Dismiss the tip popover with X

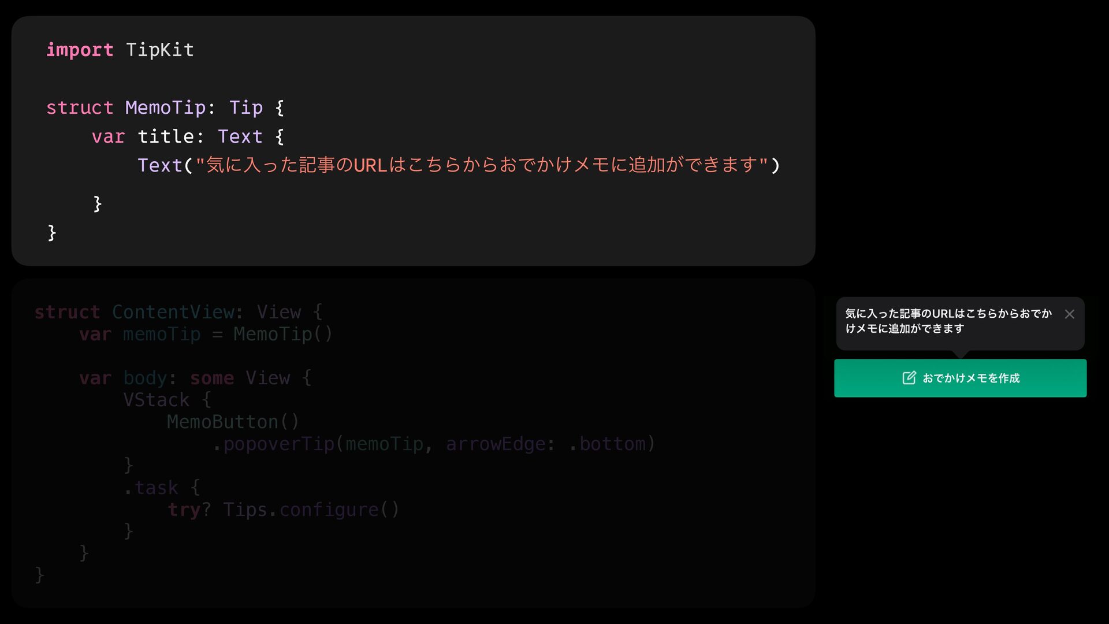[x=1069, y=314]
